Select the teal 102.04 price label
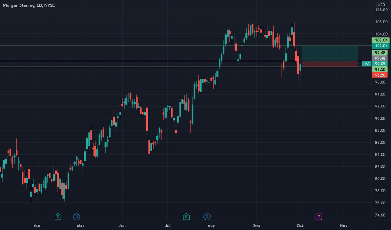The height and width of the screenshot is (230, 391). (381, 46)
